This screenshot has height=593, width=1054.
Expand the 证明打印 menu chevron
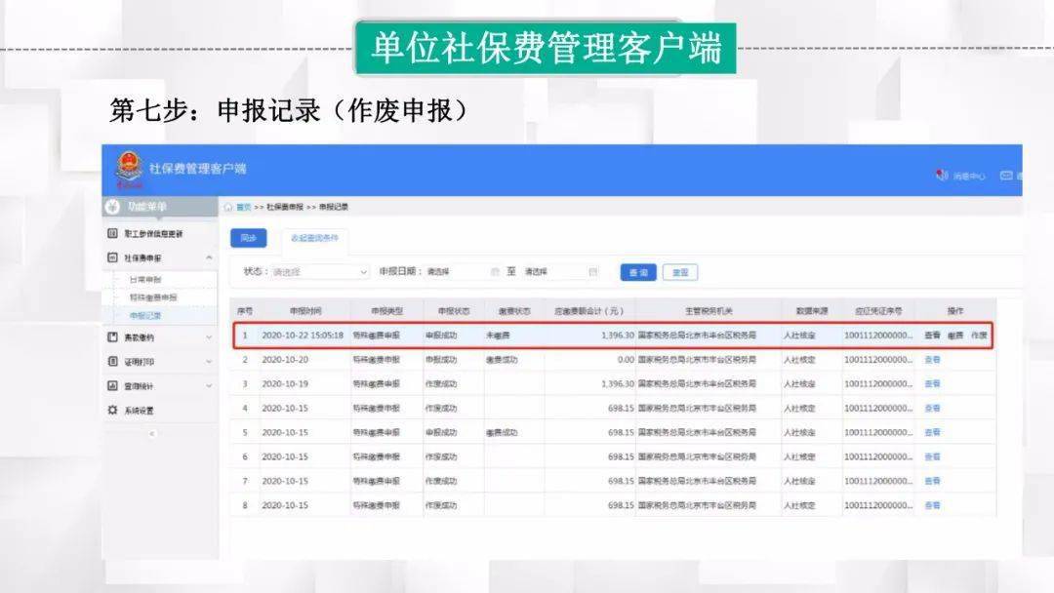(x=209, y=361)
